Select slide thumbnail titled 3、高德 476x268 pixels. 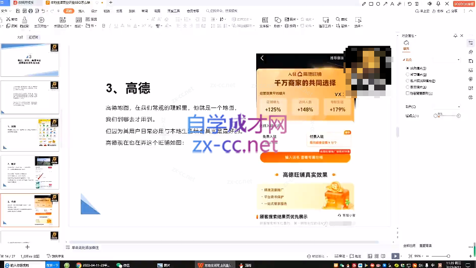30,210
